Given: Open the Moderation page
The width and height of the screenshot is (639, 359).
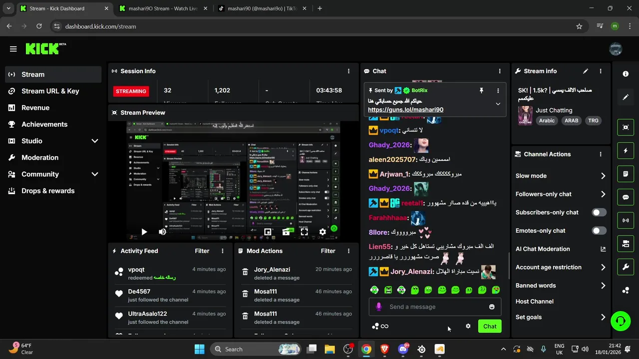Looking at the screenshot, I should point(53,158).
